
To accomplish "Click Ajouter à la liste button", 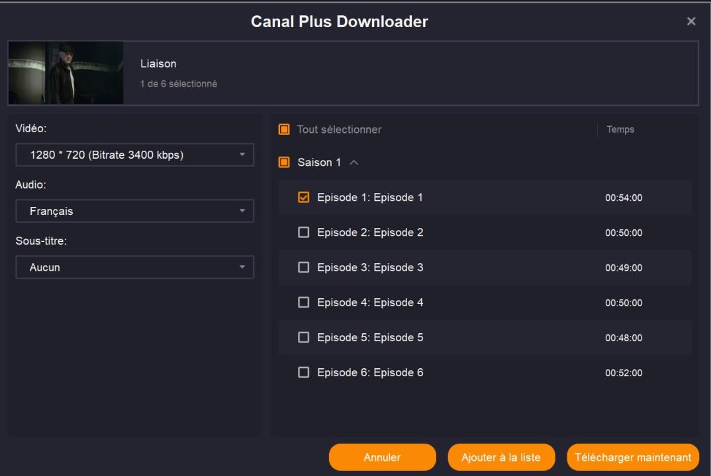I will coord(501,457).
